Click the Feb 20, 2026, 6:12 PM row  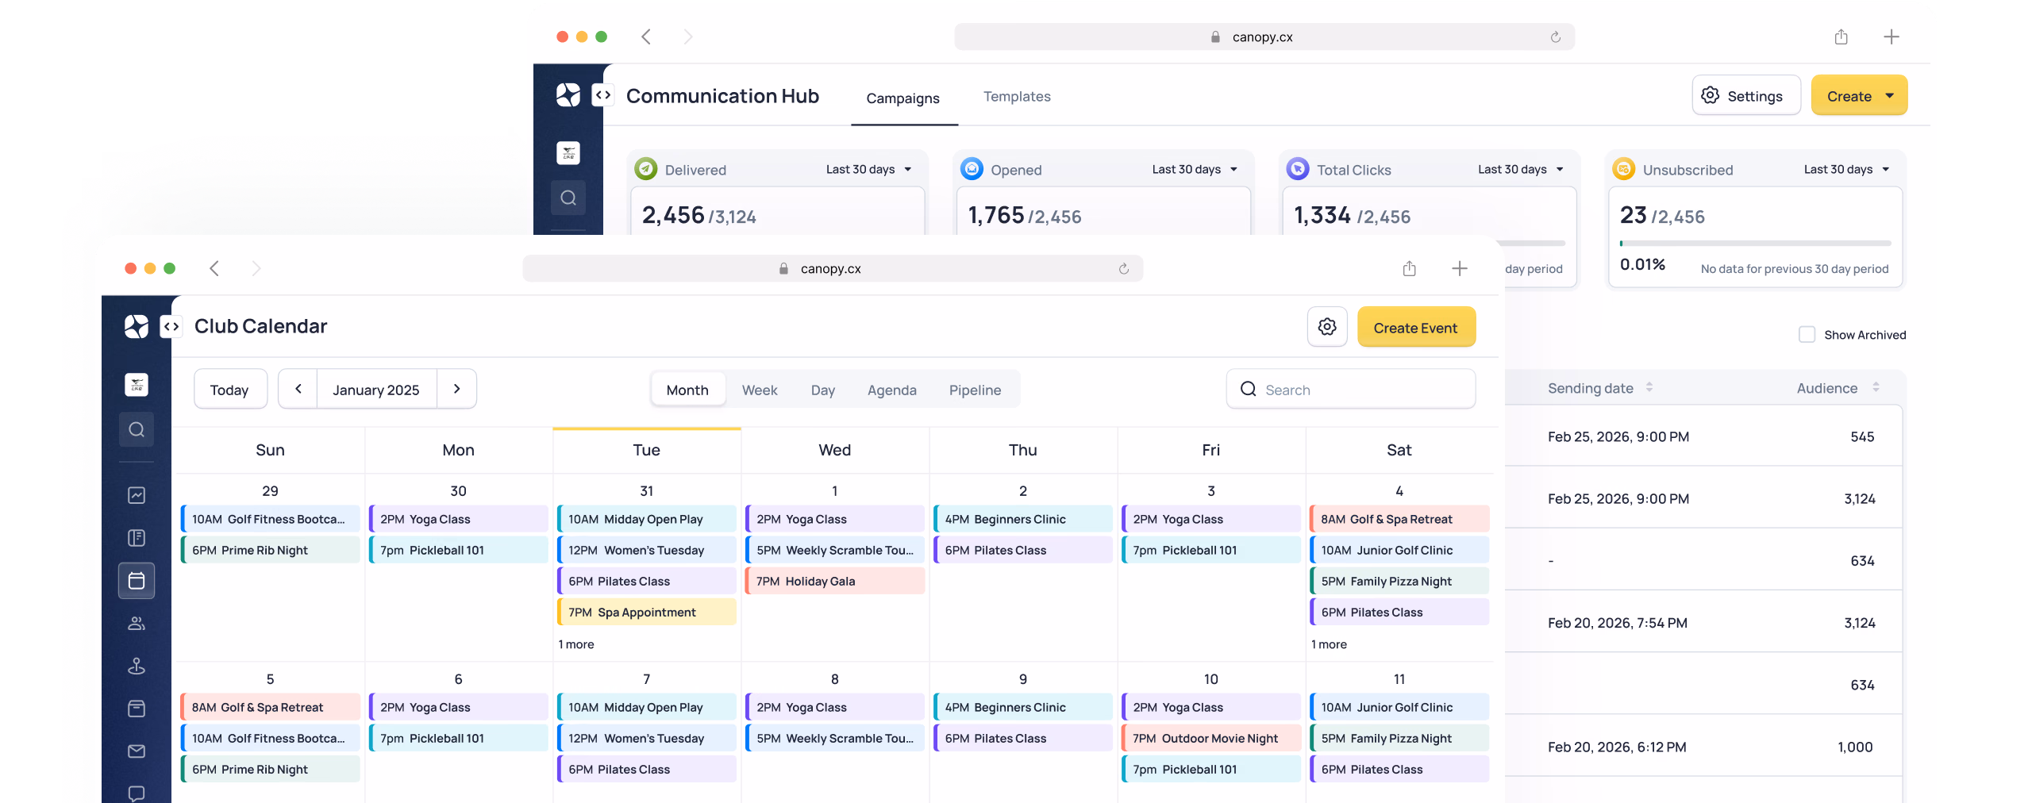point(1703,747)
